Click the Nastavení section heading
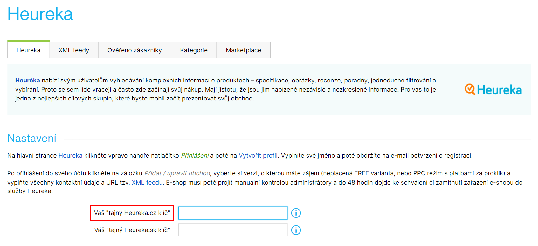This screenshot has height=246, width=538. coord(32,139)
